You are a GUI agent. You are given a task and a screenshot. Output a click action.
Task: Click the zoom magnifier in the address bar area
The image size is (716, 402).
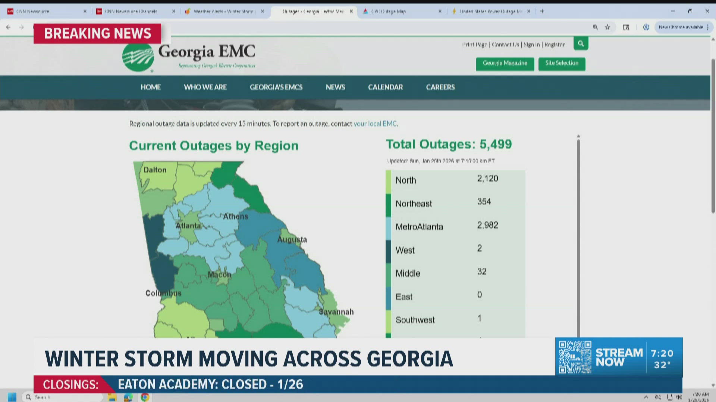click(x=595, y=27)
